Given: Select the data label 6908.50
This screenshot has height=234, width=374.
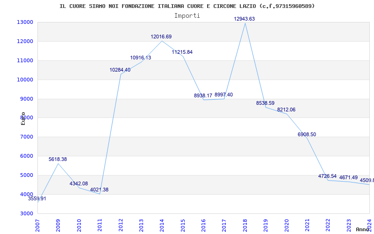Looking at the screenshot, I should [307, 134].
